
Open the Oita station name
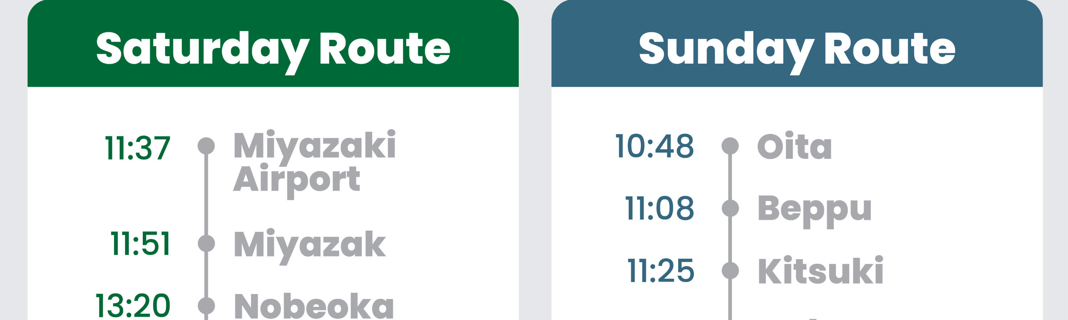coord(794,146)
